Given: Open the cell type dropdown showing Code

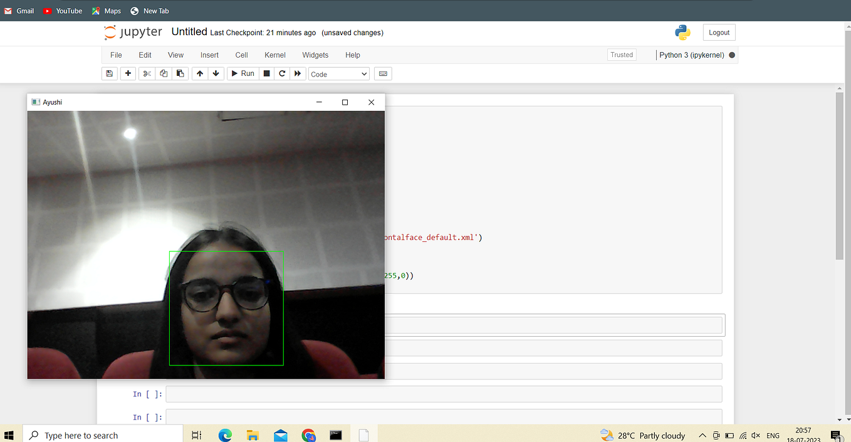Looking at the screenshot, I should point(338,73).
